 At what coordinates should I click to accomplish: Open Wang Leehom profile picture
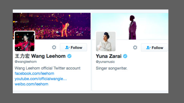(24, 41)
